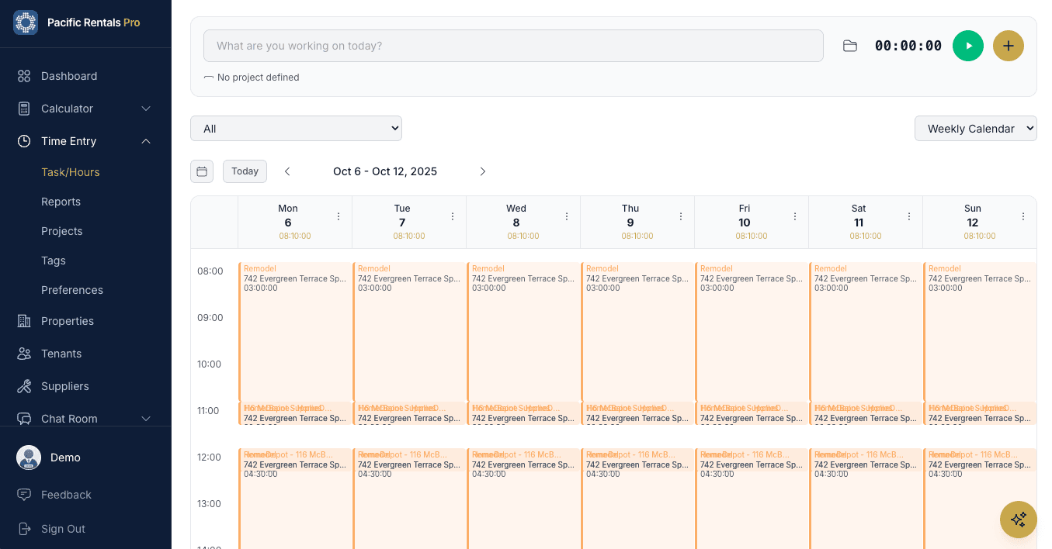The height and width of the screenshot is (549, 1052).
Task: Click the Sign Out link
Action: click(63, 529)
